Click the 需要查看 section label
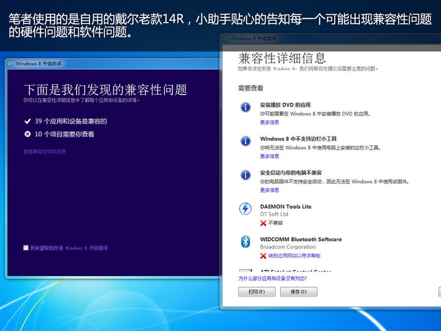This screenshot has height=331, width=441. pyautogui.click(x=250, y=88)
